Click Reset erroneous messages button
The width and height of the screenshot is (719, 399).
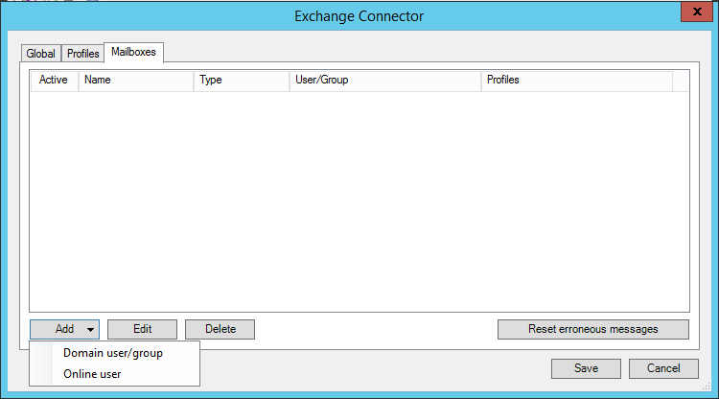592,329
